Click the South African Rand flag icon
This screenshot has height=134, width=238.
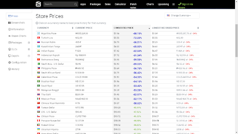pyautogui.click(x=39, y=73)
